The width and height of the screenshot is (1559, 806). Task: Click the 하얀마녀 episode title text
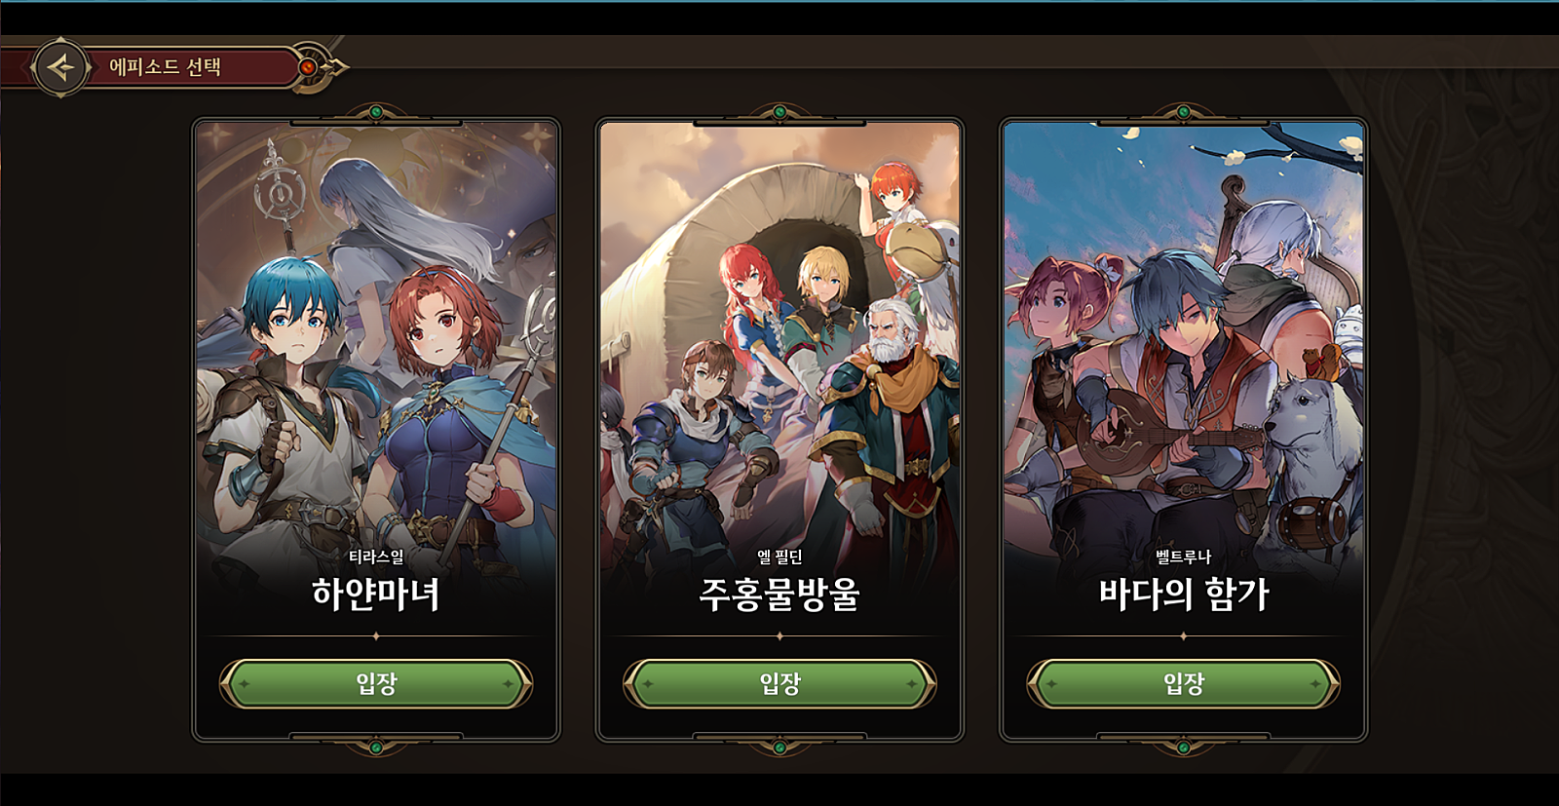376,594
